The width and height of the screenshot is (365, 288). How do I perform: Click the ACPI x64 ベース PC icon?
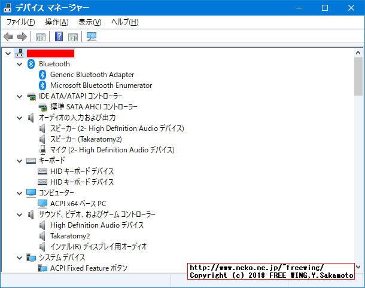click(x=42, y=204)
